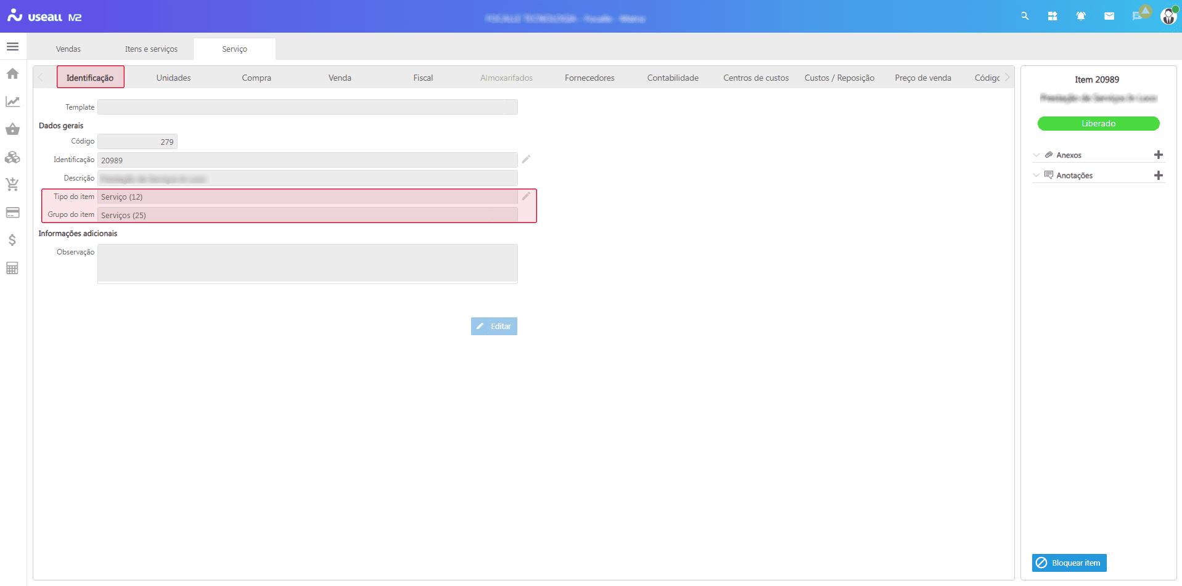The image size is (1182, 586).
Task: Open the stock boxes sidebar icon
Action: coord(12,157)
